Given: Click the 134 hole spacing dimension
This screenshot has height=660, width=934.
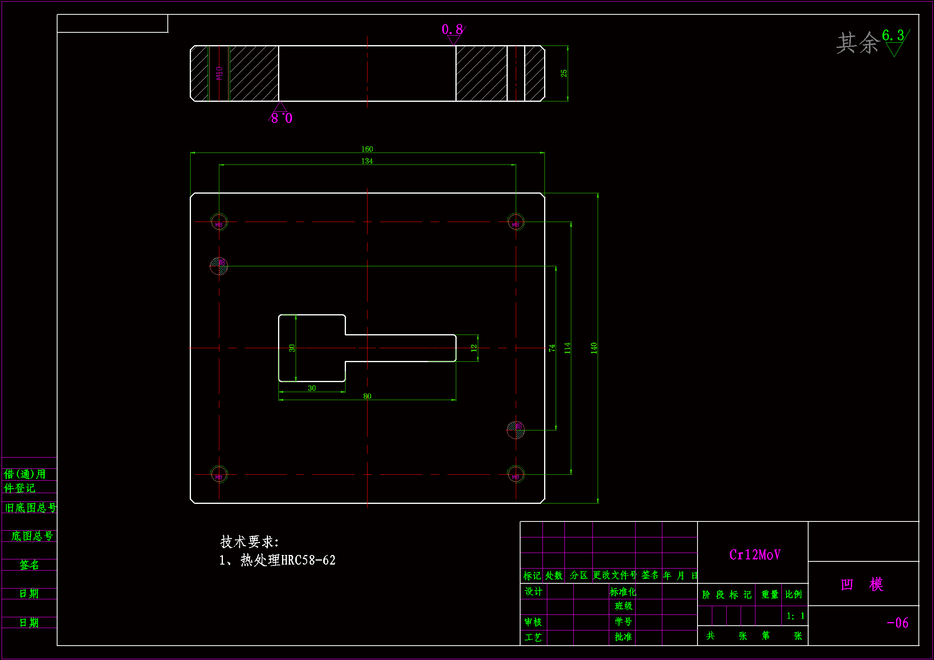Looking at the screenshot, I should pyautogui.click(x=367, y=161).
